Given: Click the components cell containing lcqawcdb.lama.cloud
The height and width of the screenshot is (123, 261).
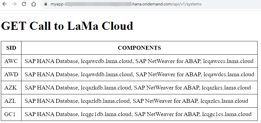Looking at the screenshot, I should 139,61.
